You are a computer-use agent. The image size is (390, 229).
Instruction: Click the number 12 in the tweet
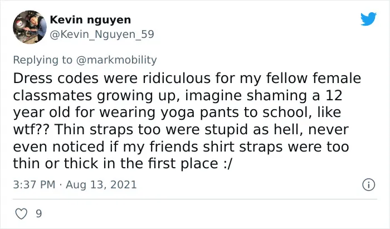[334, 95]
